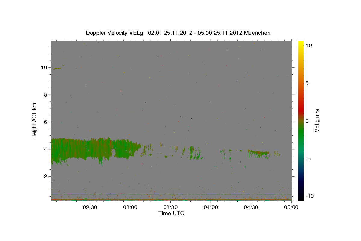This screenshot has width=361, height=241.
Task: Click the colorbar value -10 label
Action: [x=309, y=196]
